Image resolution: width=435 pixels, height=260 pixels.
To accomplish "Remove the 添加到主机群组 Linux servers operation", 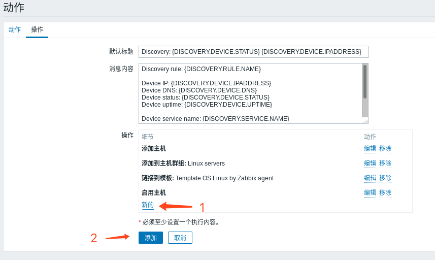I will point(385,164).
